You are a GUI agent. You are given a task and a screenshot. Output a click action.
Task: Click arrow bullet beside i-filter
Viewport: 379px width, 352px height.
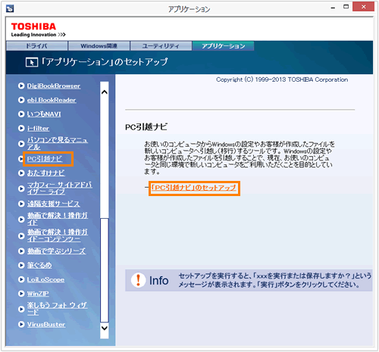(x=21, y=129)
